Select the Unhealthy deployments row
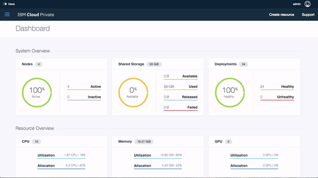 pos(277,97)
